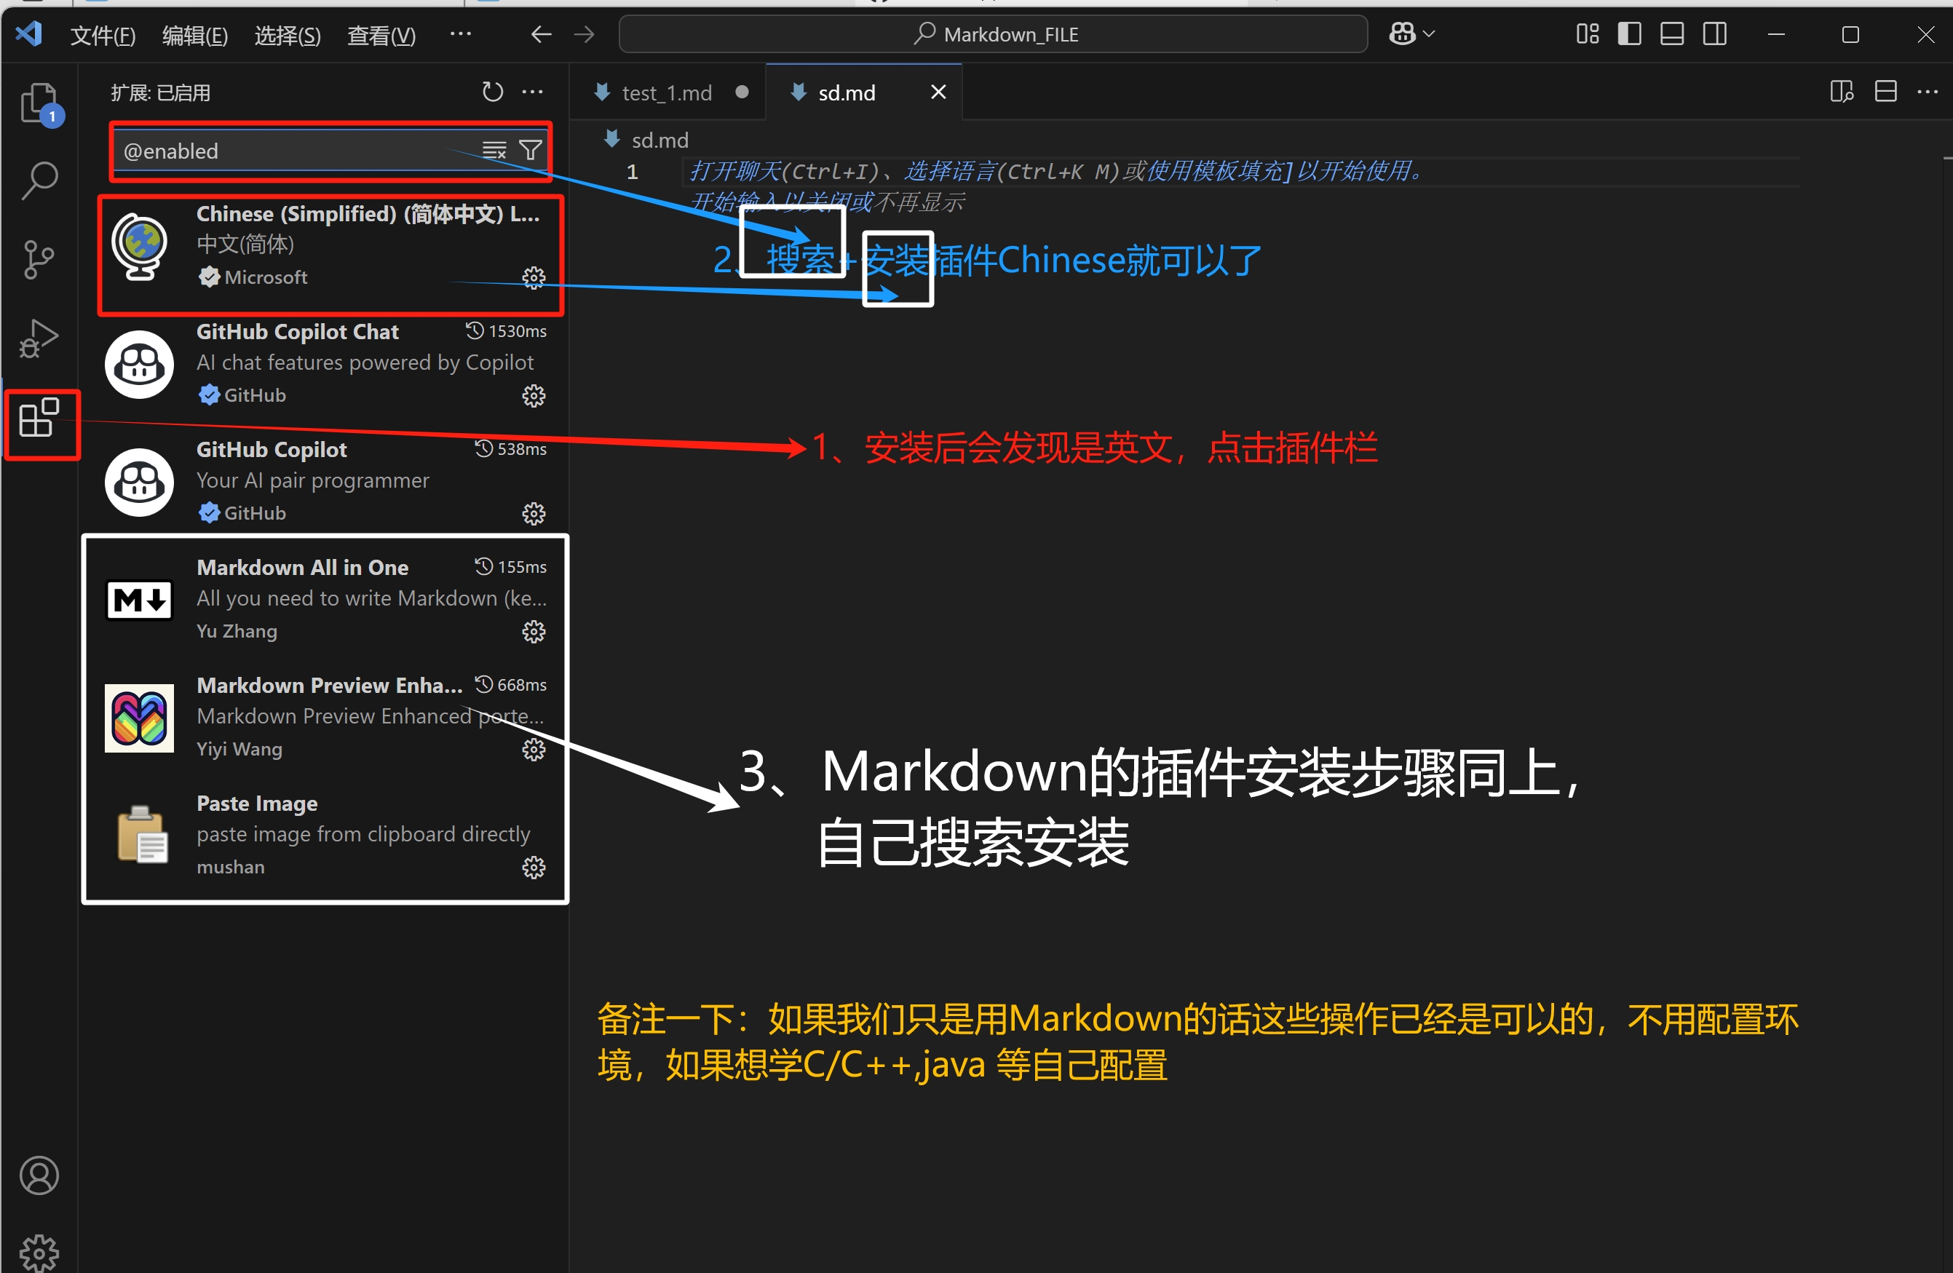Split the editor using the split icon
Viewport: 1953px width, 1273px height.
point(1885,91)
